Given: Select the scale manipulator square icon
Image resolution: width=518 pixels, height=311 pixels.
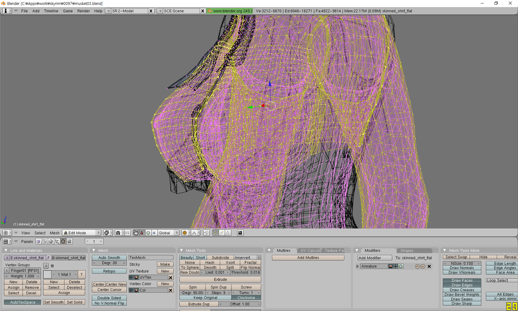Looking at the screenshot, I should tap(154, 233).
